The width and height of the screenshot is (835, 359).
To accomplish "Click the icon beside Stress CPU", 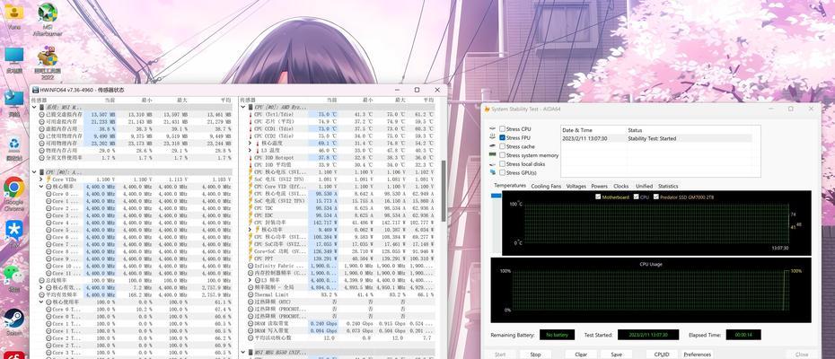I will pyautogui.click(x=493, y=129).
